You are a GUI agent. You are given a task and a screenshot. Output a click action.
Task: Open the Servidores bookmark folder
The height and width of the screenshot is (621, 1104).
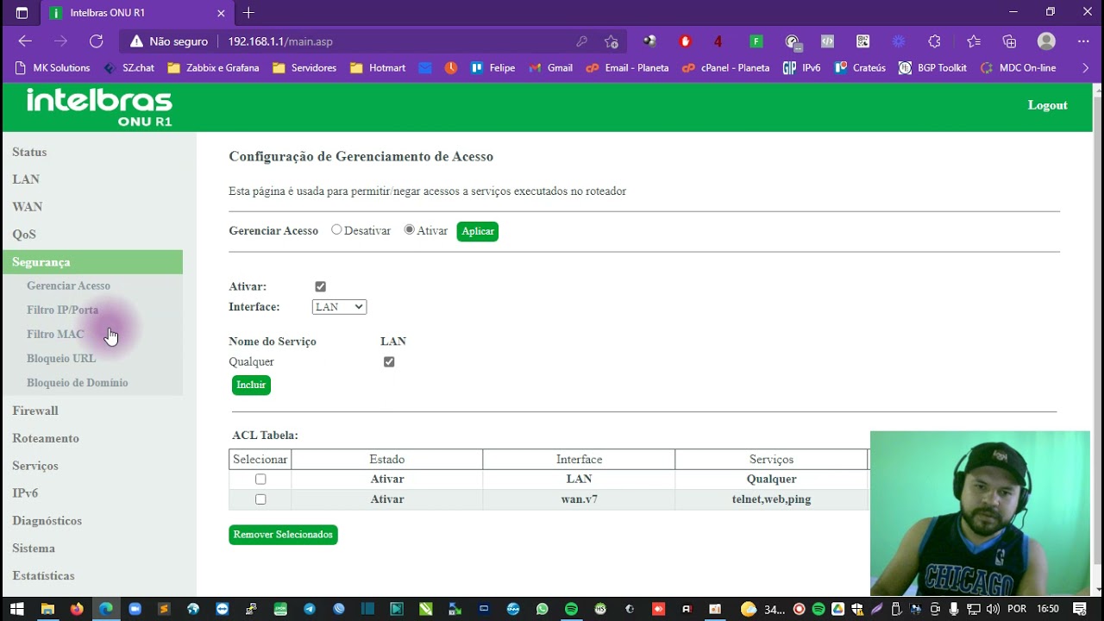point(304,68)
